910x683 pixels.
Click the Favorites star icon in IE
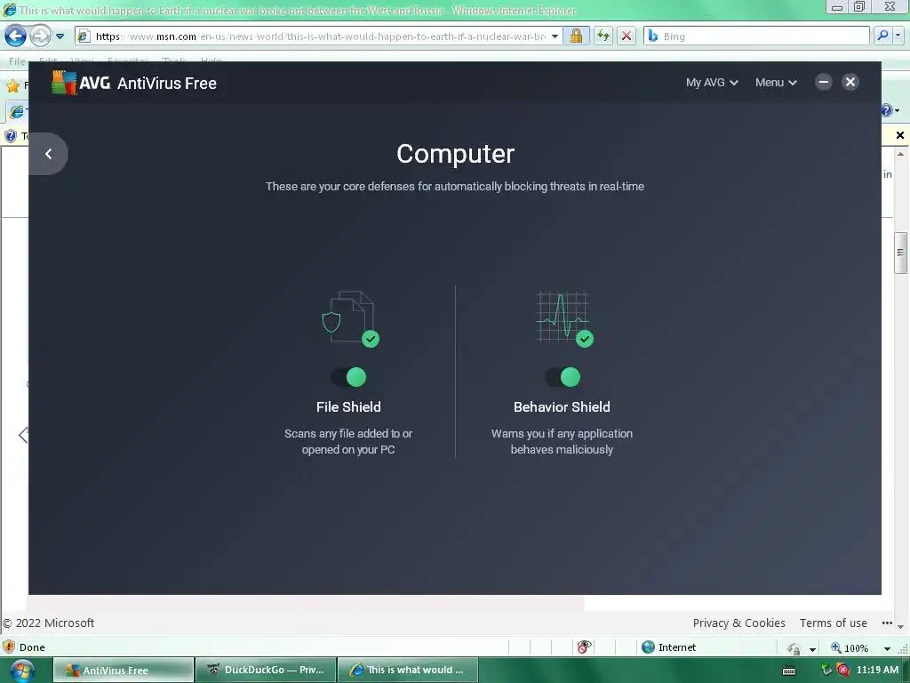click(12, 86)
